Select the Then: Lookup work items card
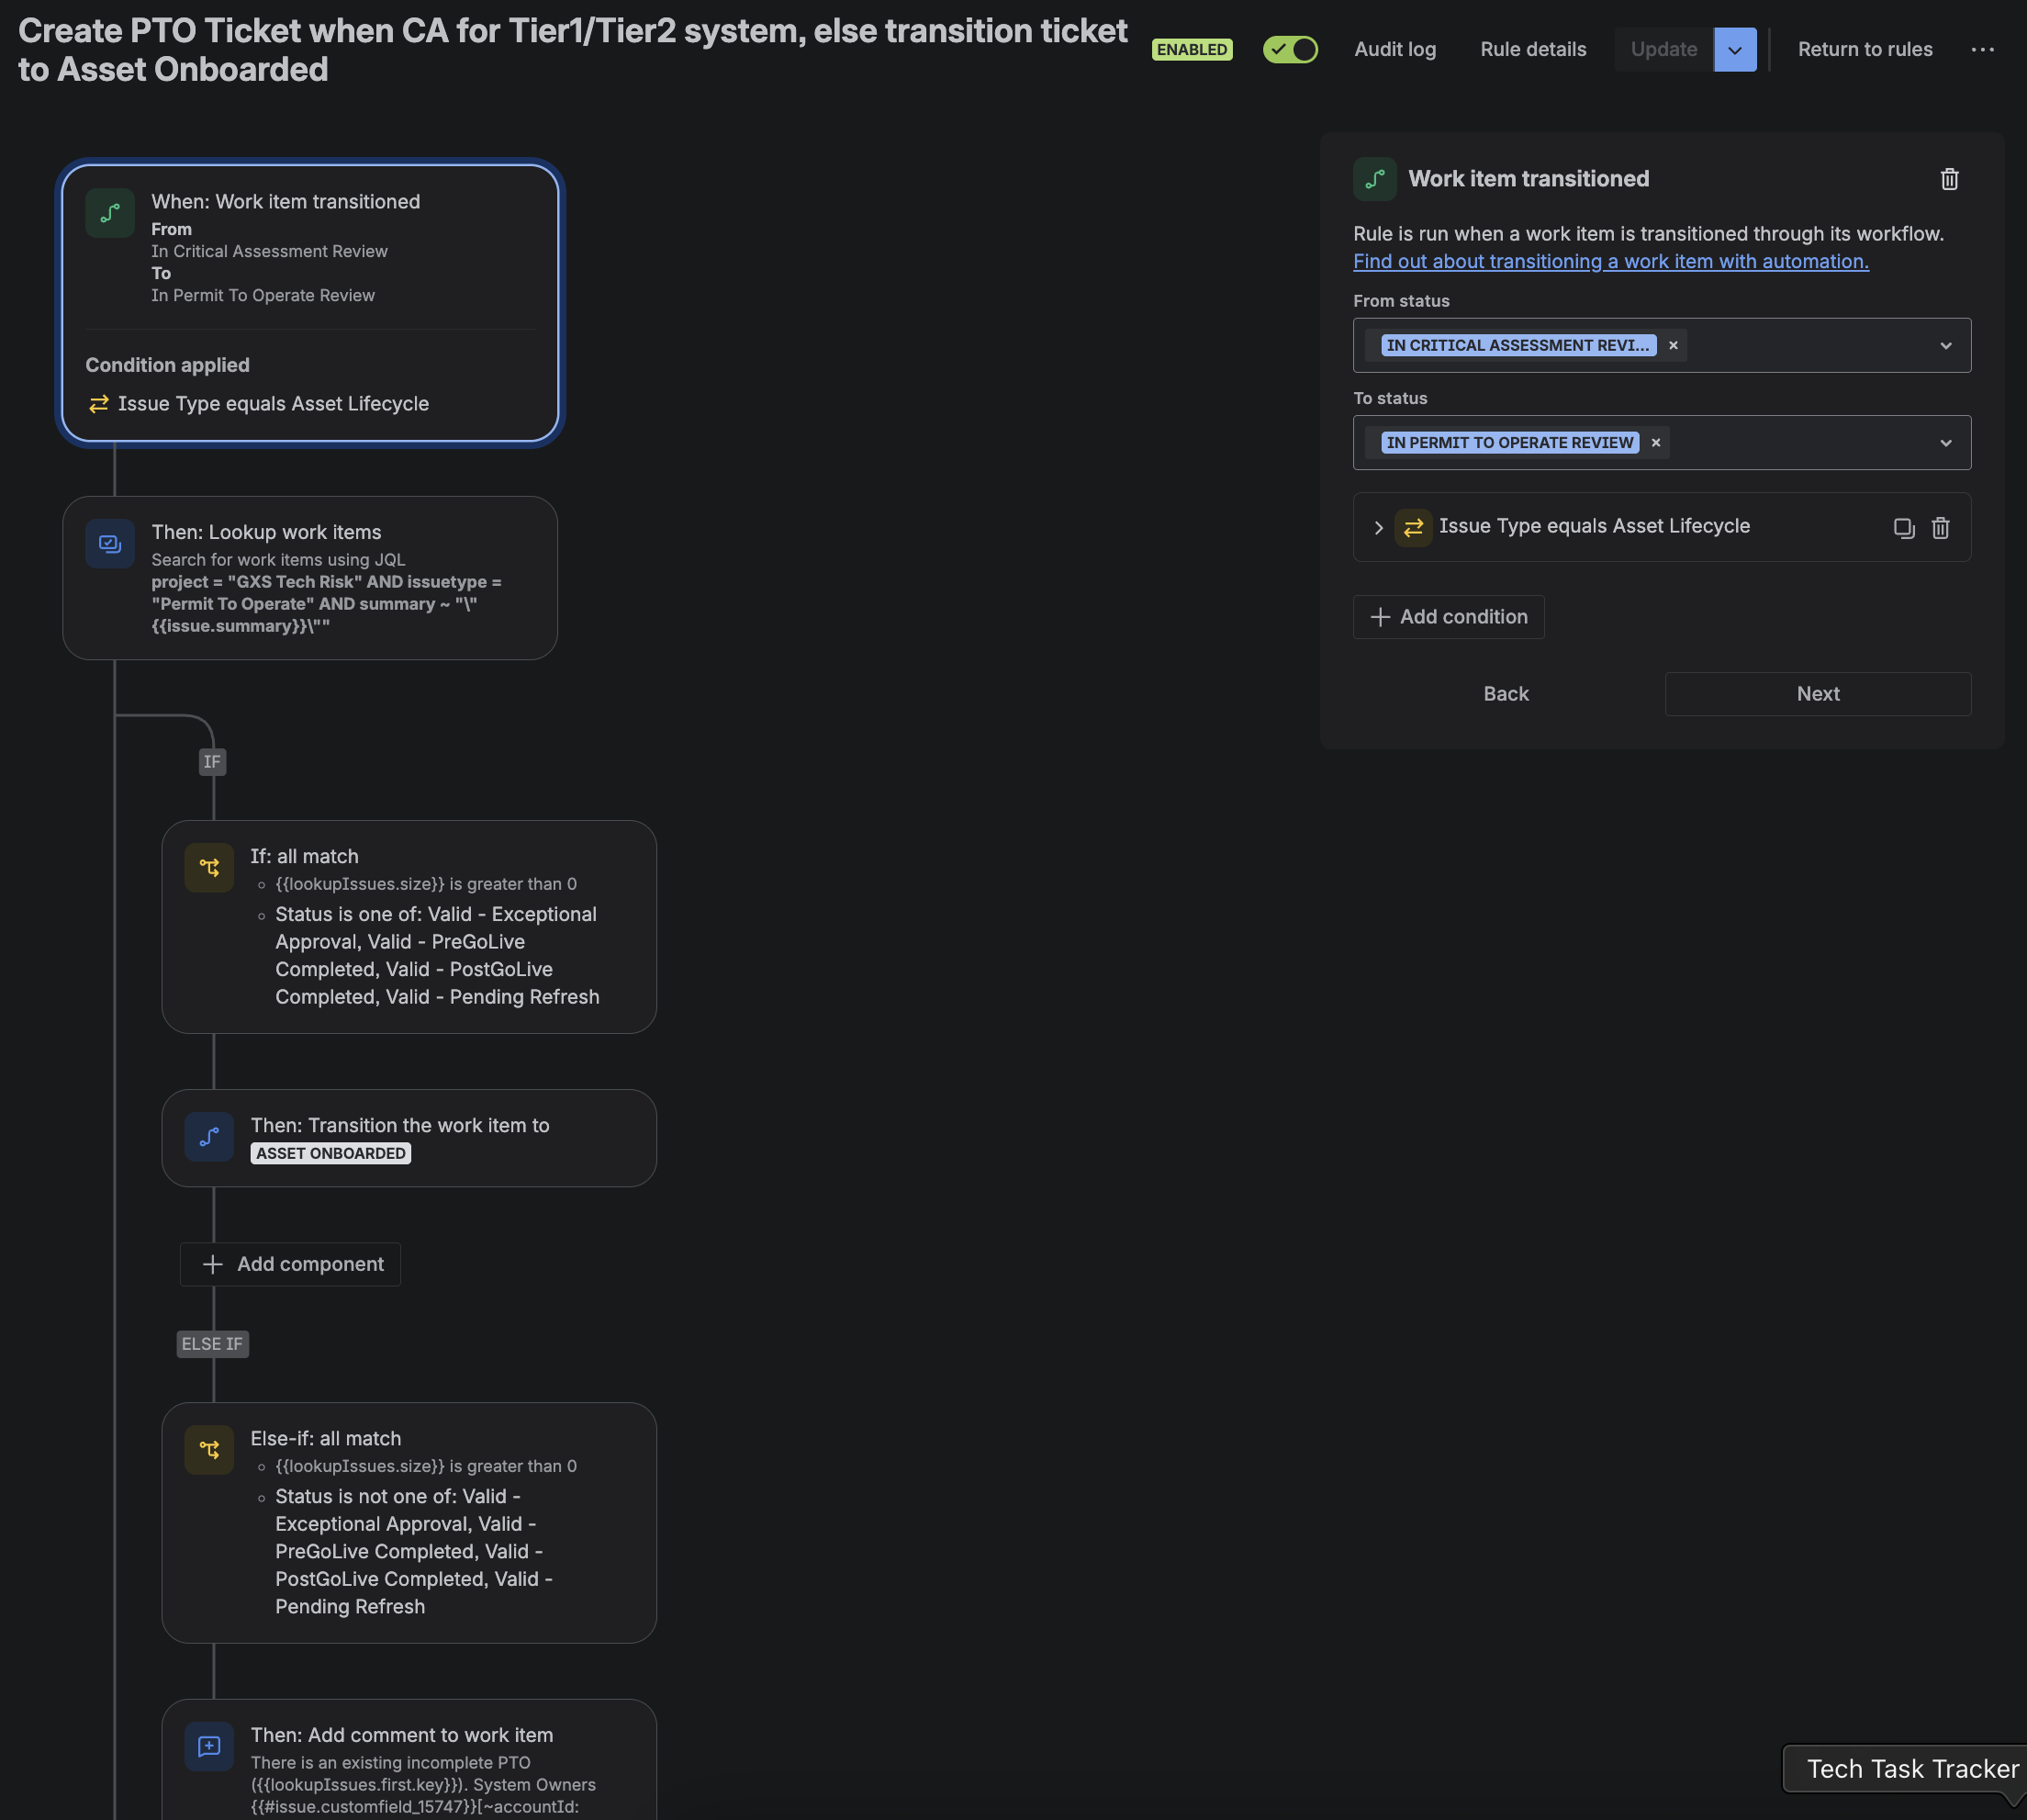Image resolution: width=2027 pixels, height=1820 pixels. (310, 578)
